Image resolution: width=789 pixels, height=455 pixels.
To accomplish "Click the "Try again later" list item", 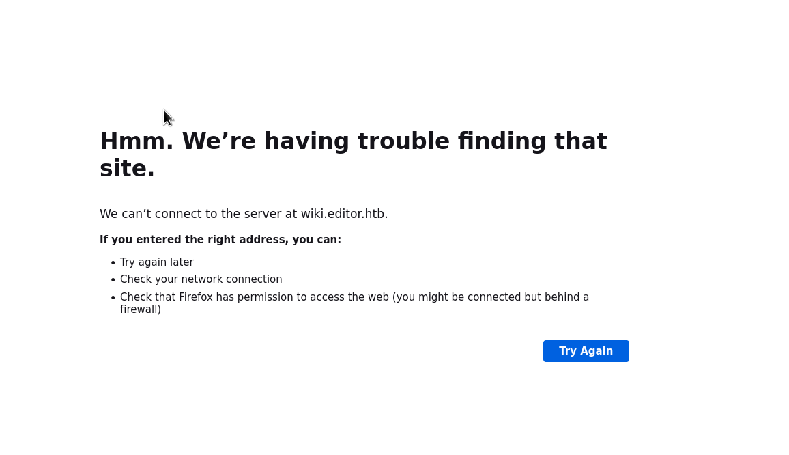I will pyautogui.click(x=156, y=262).
